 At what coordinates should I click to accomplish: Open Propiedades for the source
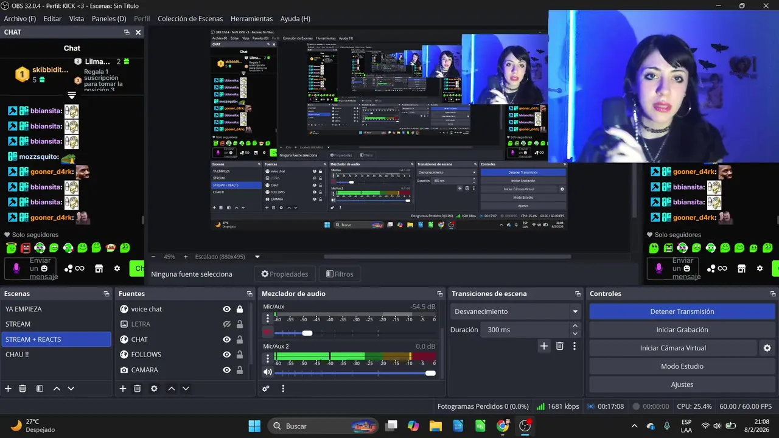(x=284, y=274)
